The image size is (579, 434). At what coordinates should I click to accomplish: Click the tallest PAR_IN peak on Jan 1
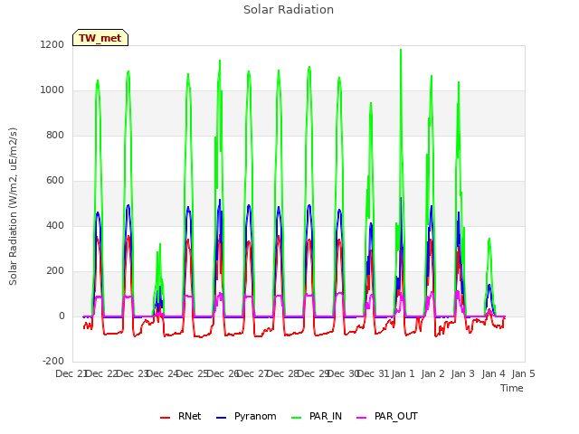(x=401, y=50)
